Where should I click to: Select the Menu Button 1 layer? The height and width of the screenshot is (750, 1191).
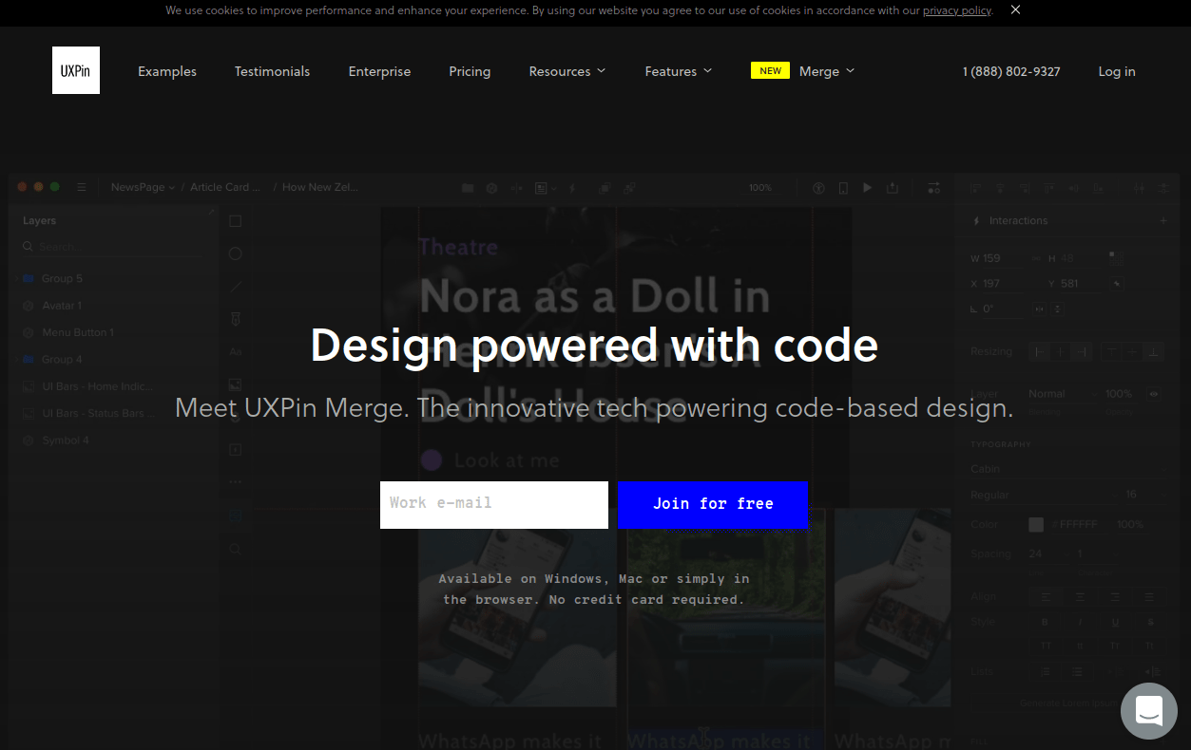(78, 332)
